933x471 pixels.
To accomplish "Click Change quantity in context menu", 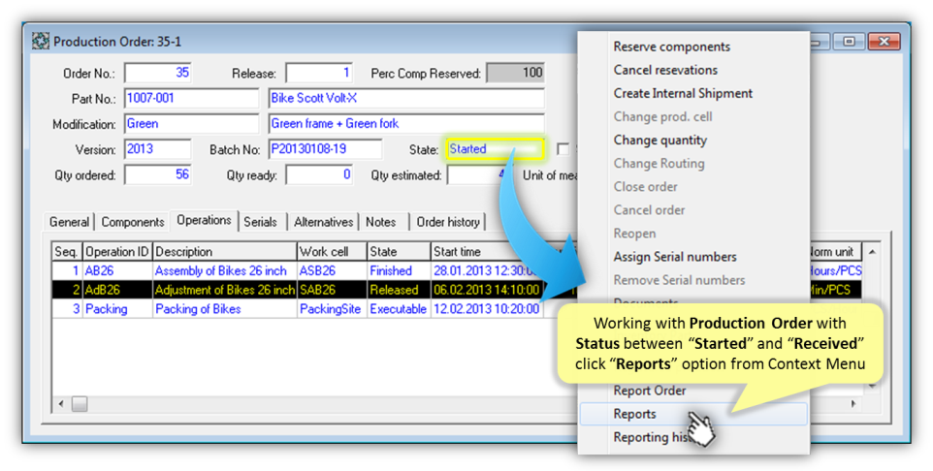I will [660, 140].
